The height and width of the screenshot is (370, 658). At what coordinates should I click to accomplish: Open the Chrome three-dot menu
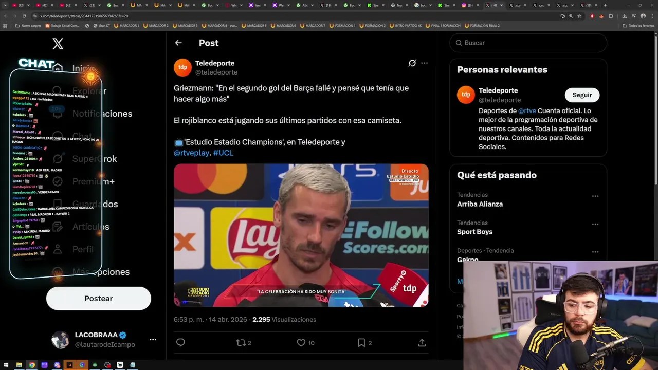(652, 16)
